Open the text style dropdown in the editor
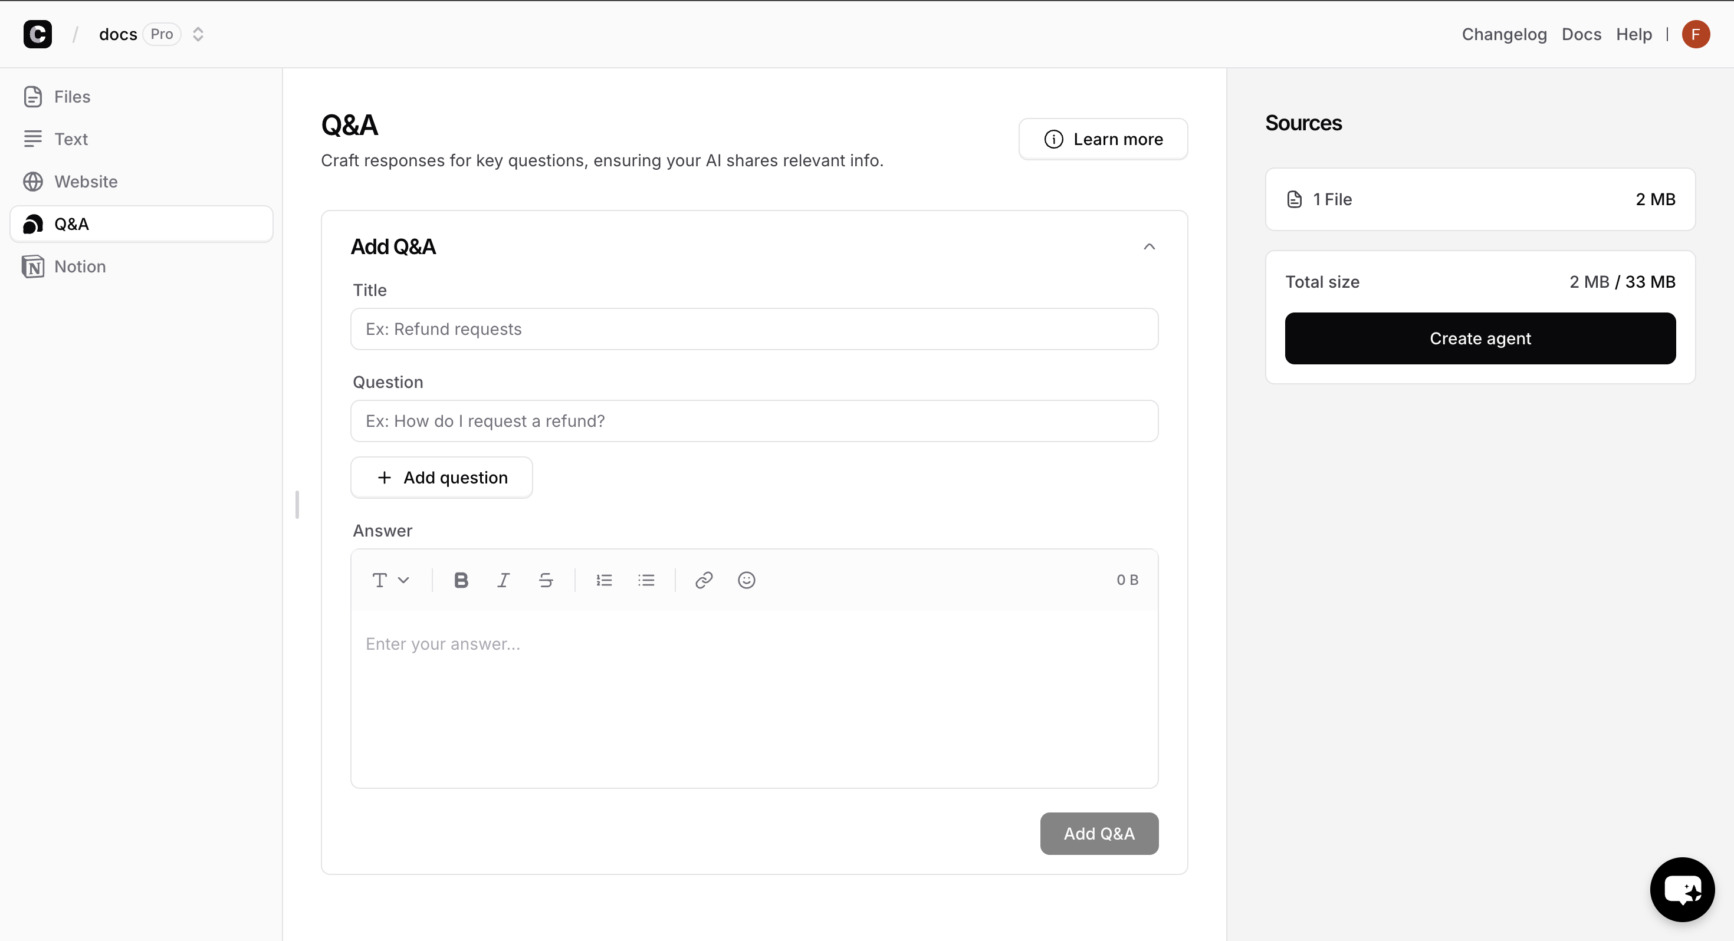This screenshot has width=1734, height=941. pos(390,580)
